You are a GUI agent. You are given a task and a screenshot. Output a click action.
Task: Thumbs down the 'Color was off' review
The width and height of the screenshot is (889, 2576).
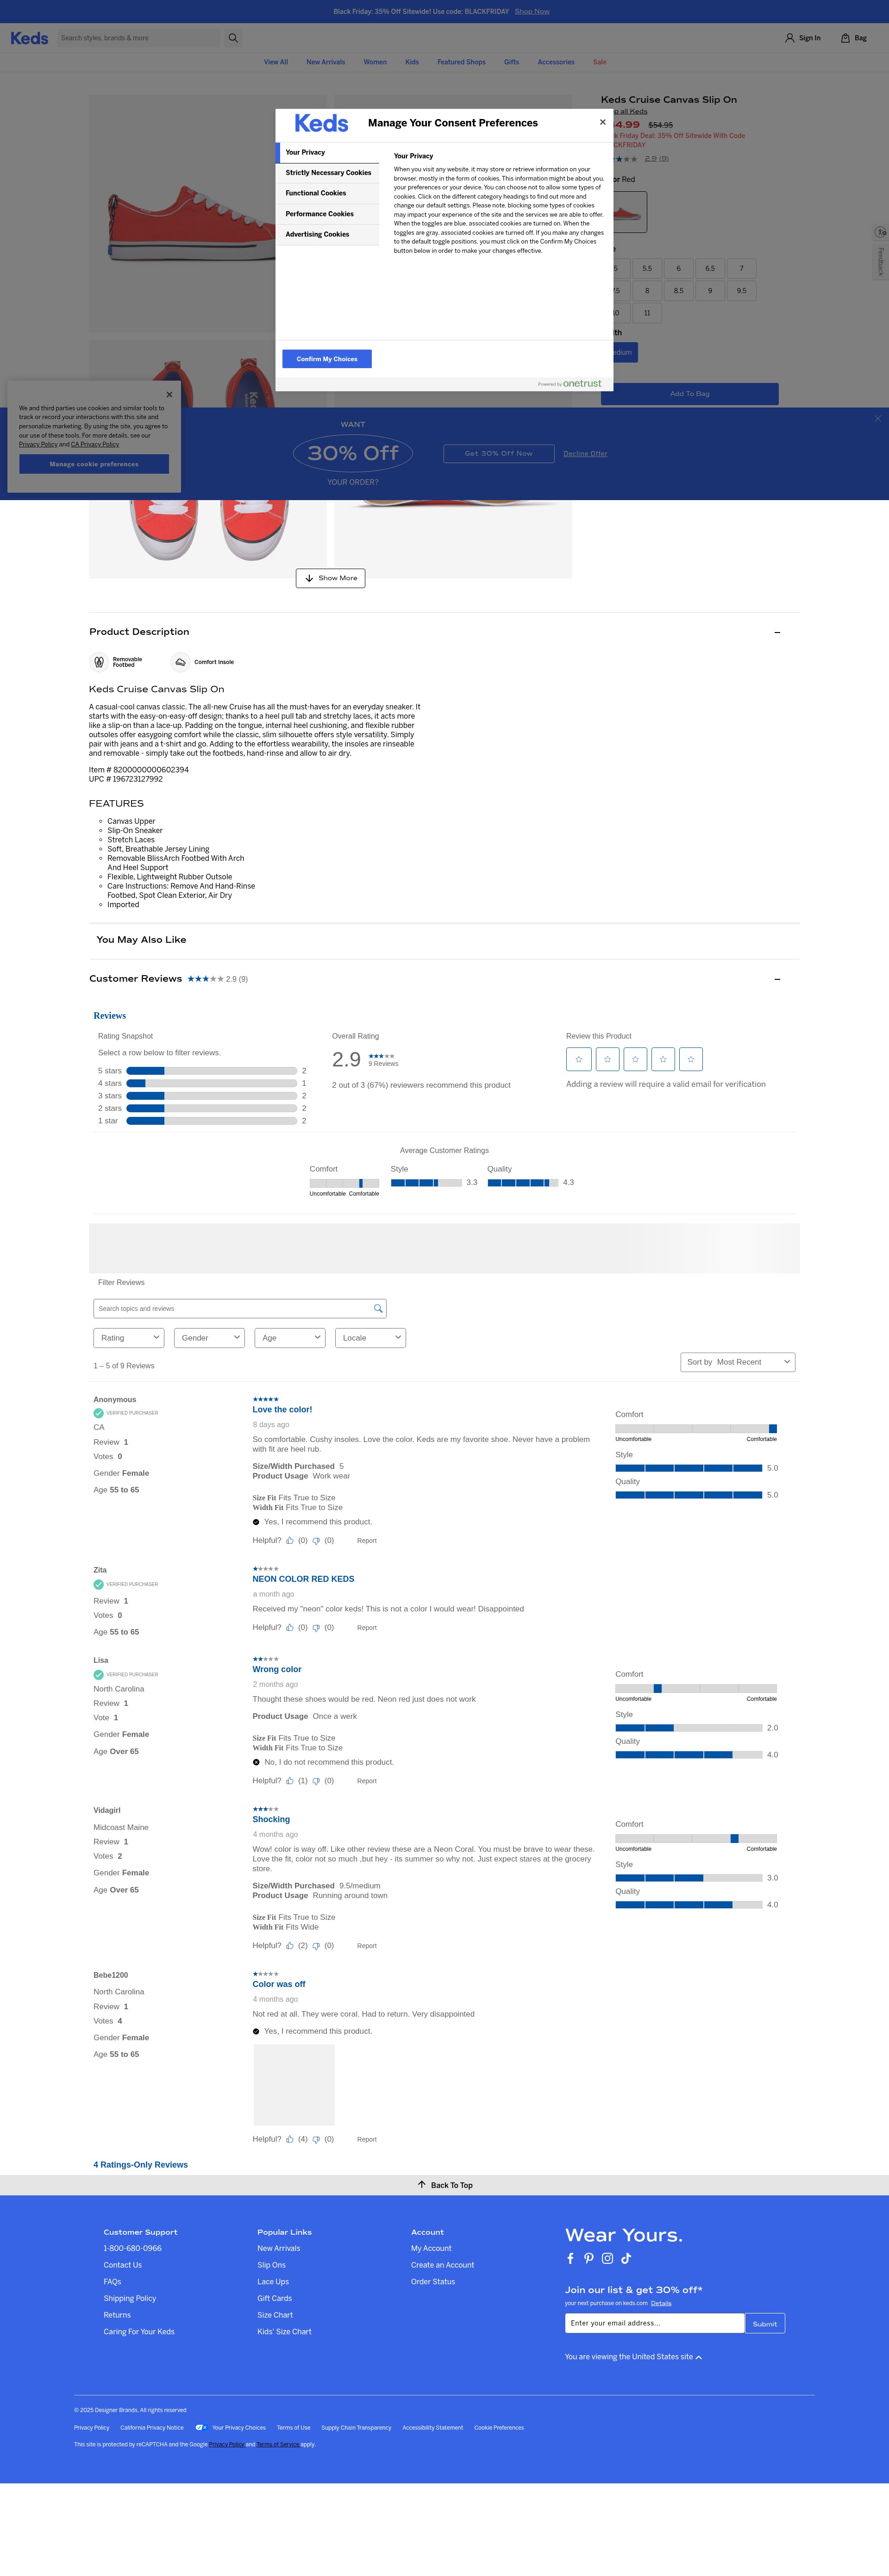pyautogui.click(x=316, y=2139)
